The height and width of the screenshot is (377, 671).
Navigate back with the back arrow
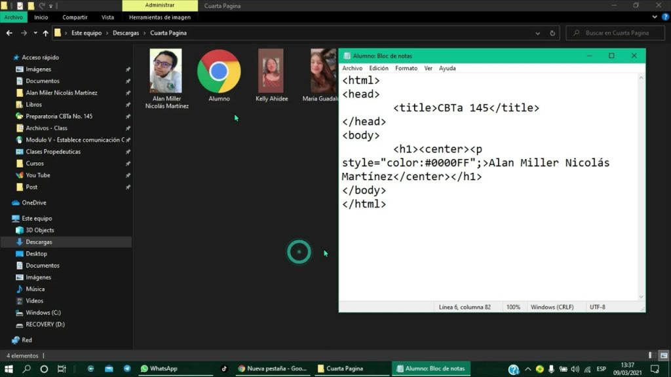coord(9,33)
